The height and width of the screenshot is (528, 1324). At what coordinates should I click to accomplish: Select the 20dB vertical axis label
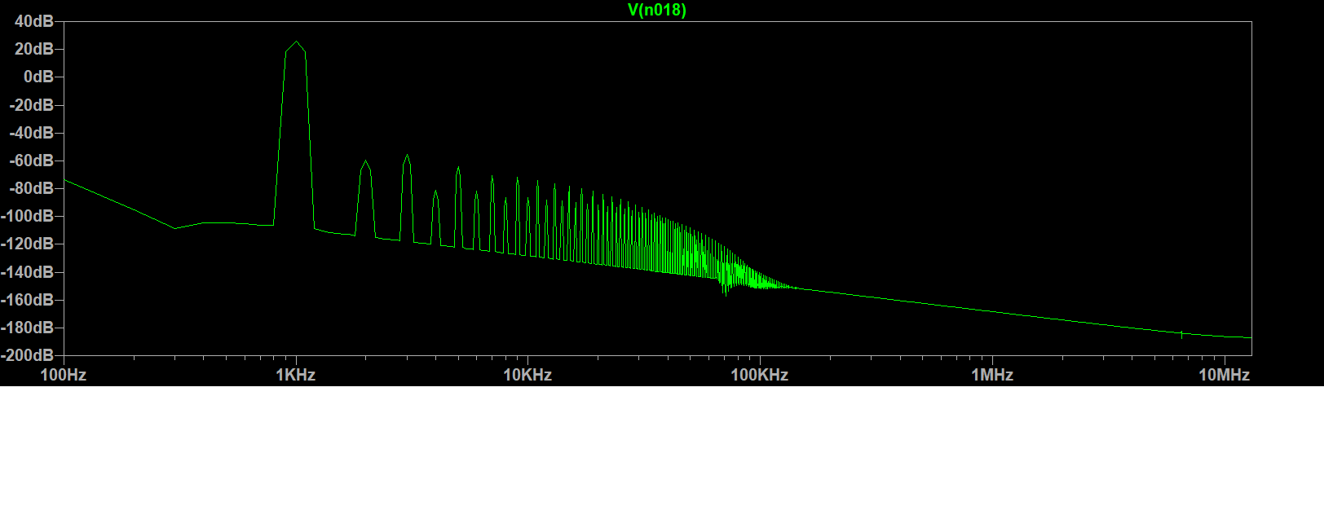point(34,49)
